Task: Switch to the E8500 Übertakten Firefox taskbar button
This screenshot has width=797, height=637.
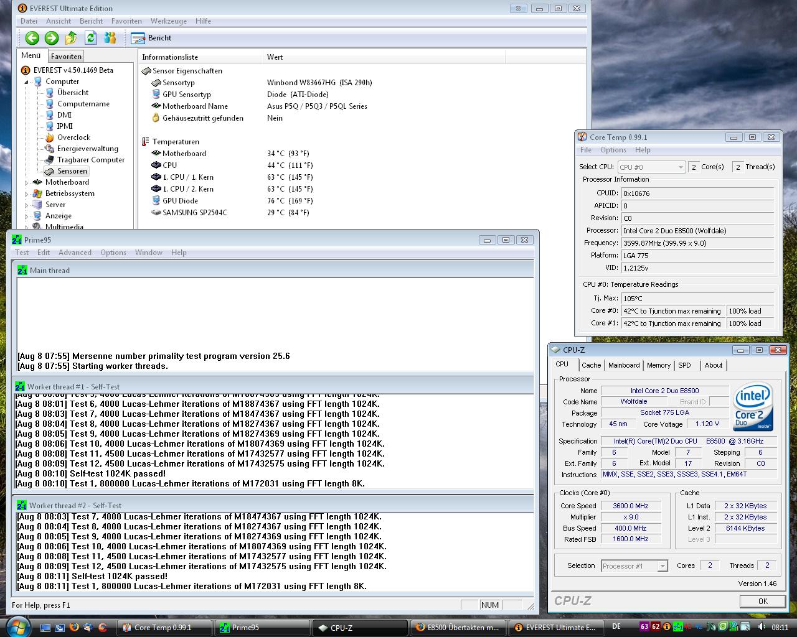Action: point(458,628)
